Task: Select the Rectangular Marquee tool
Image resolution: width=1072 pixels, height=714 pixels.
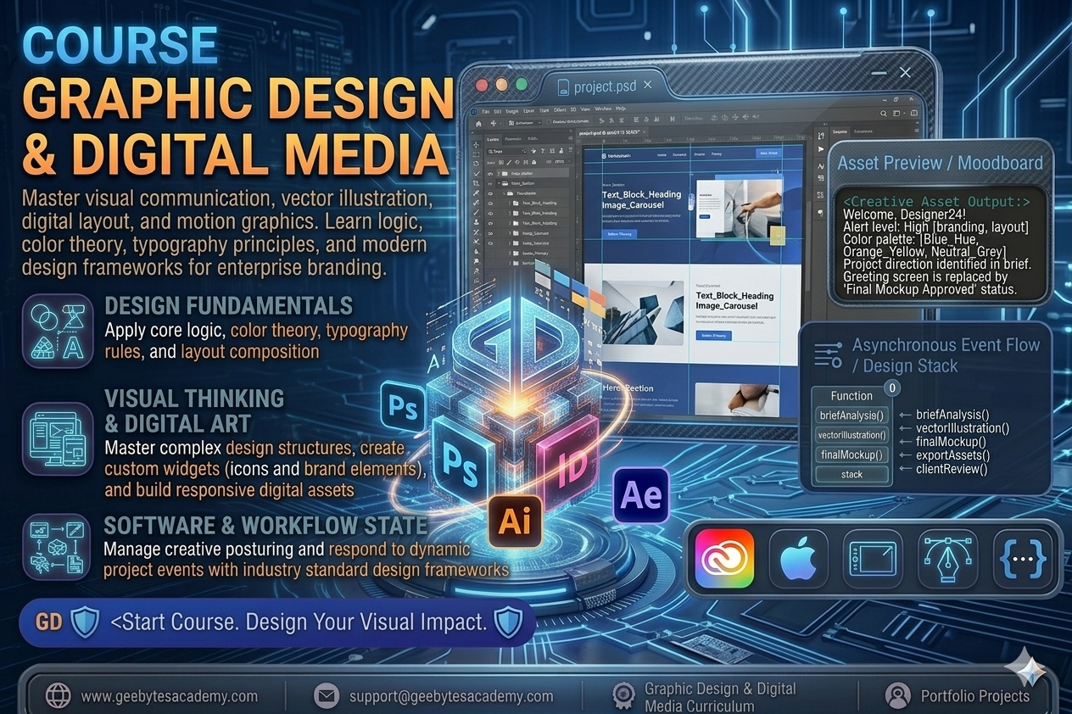Action: pos(476,154)
